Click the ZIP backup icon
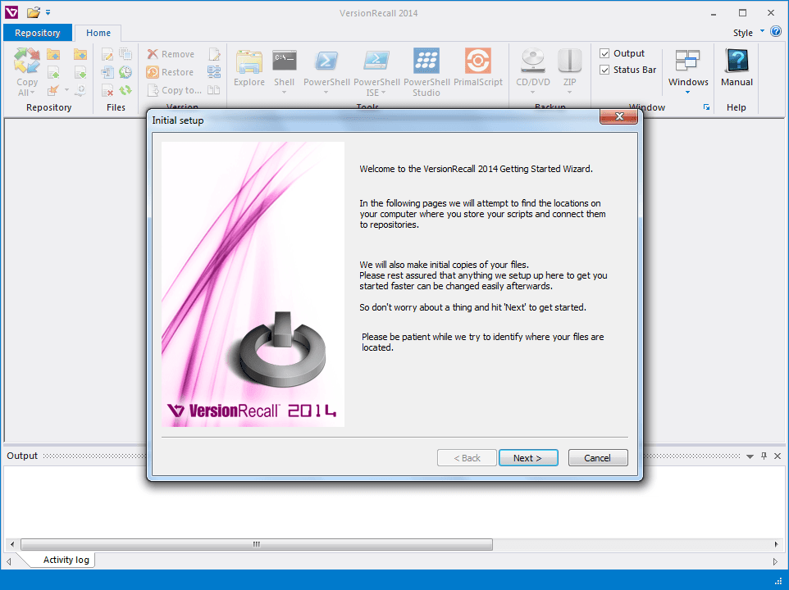 point(570,61)
